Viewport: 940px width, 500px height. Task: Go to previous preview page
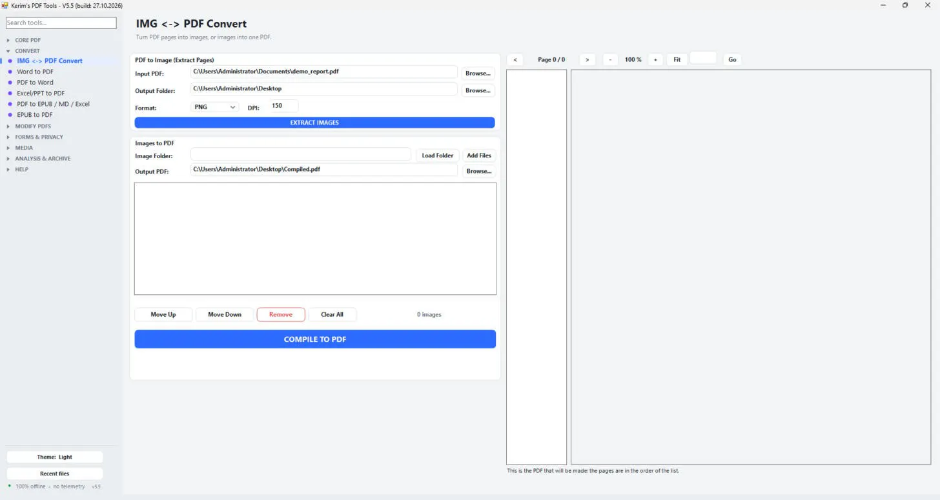[x=515, y=59]
